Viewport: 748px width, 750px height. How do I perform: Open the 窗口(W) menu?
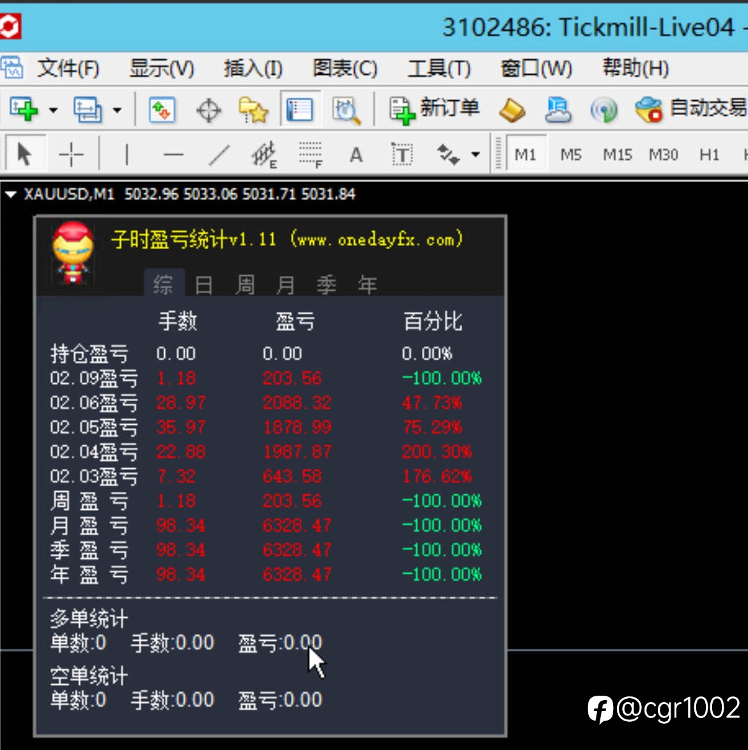536,68
